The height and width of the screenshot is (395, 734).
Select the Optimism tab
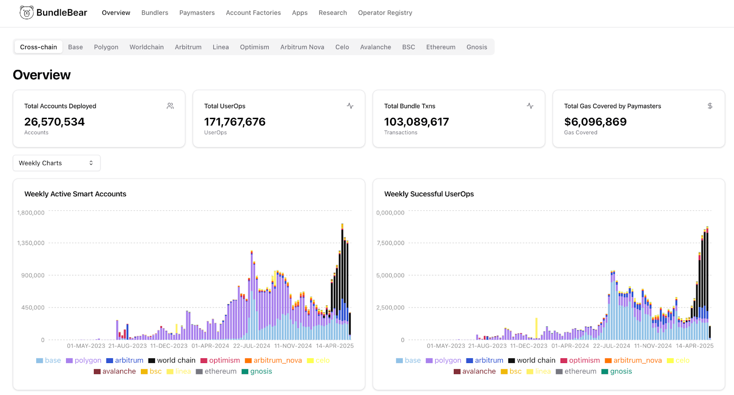point(255,47)
